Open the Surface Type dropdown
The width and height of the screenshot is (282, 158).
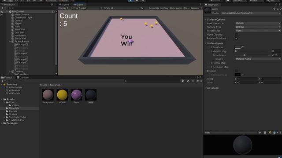click(258, 27)
